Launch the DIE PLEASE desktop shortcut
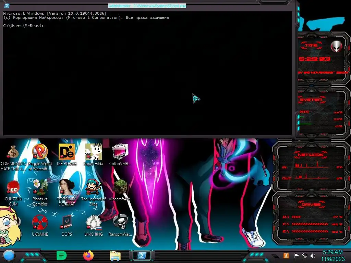 [x=67, y=155]
